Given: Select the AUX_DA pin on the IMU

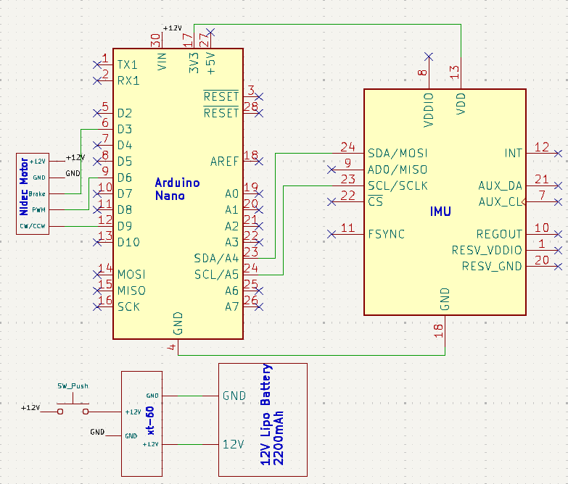Looking at the screenshot, I should click(x=501, y=186).
